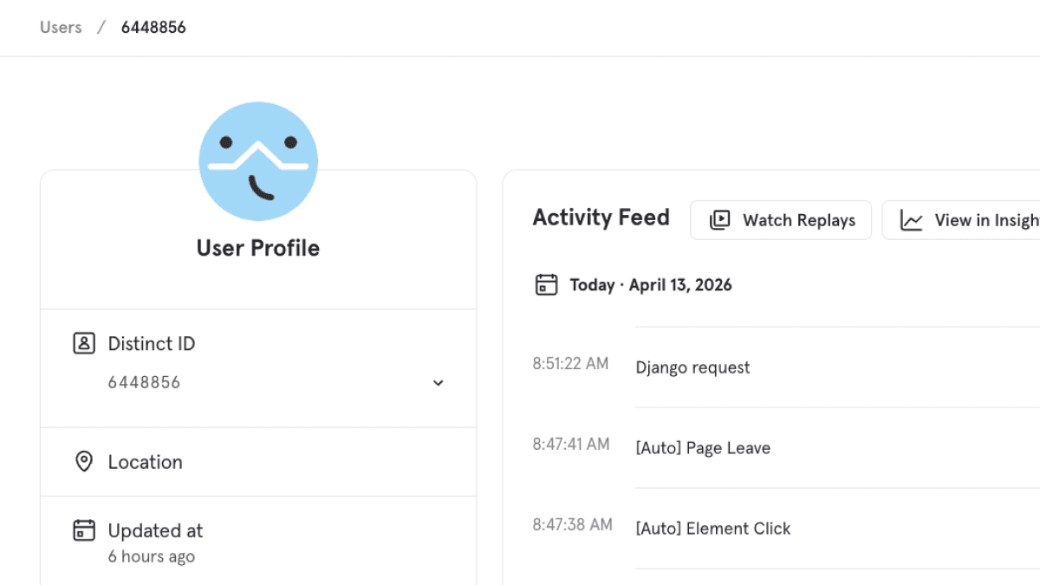The width and height of the screenshot is (1040, 585).
Task: Open the Users breadcrumb link
Action: [61, 28]
